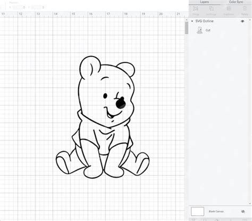The height and width of the screenshot is (221, 252).
Task: Click the Position X input field
Action: [x=18, y=7]
